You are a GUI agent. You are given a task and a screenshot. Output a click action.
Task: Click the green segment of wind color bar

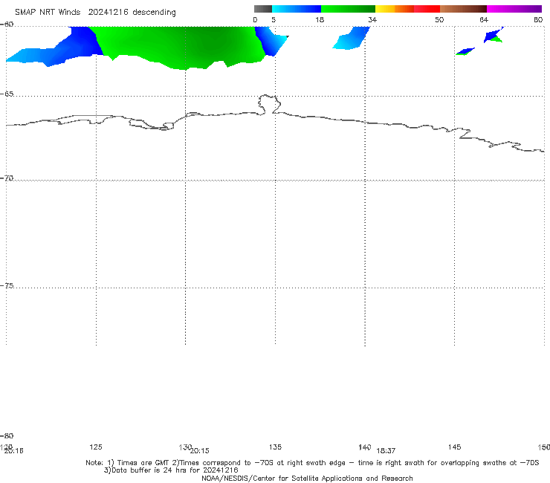pos(348,9)
